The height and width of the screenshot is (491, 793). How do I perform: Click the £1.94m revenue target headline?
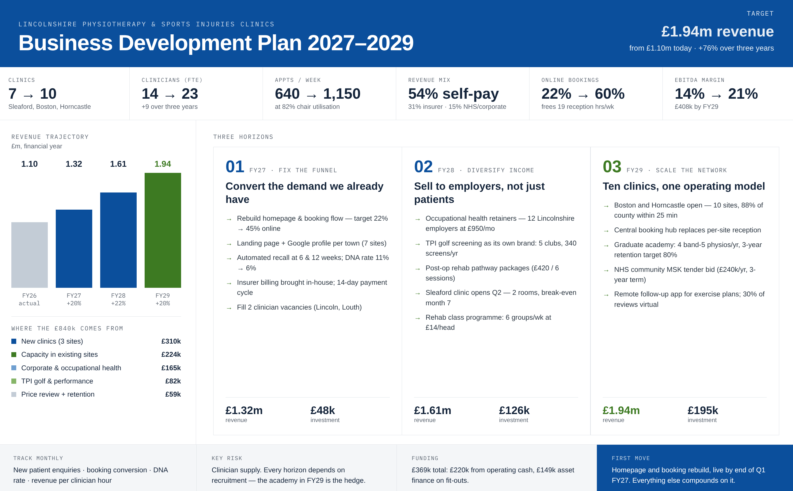click(x=717, y=32)
